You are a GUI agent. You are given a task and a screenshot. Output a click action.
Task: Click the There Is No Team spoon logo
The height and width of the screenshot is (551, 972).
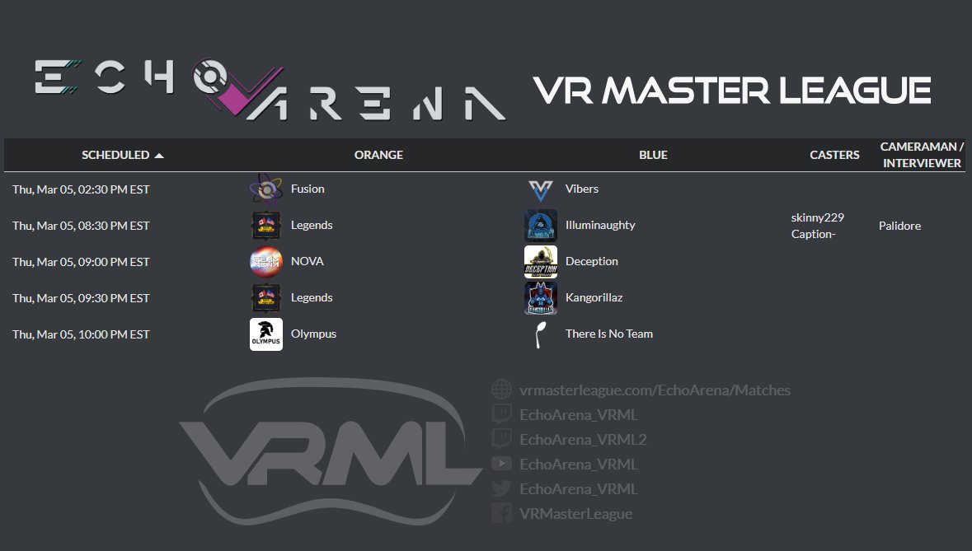tap(541, 334)
